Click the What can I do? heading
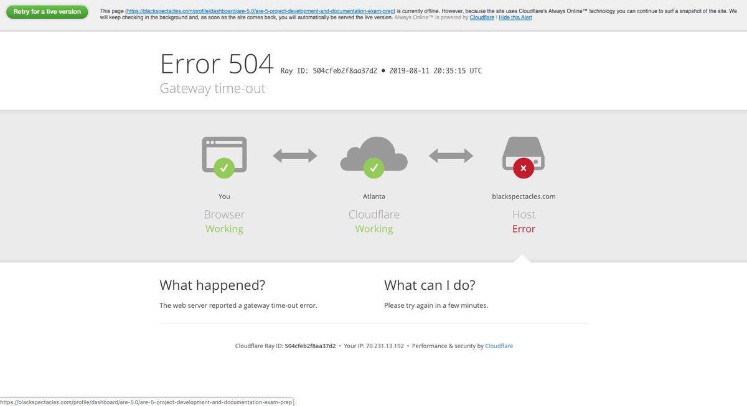 (x=430, y=285)
